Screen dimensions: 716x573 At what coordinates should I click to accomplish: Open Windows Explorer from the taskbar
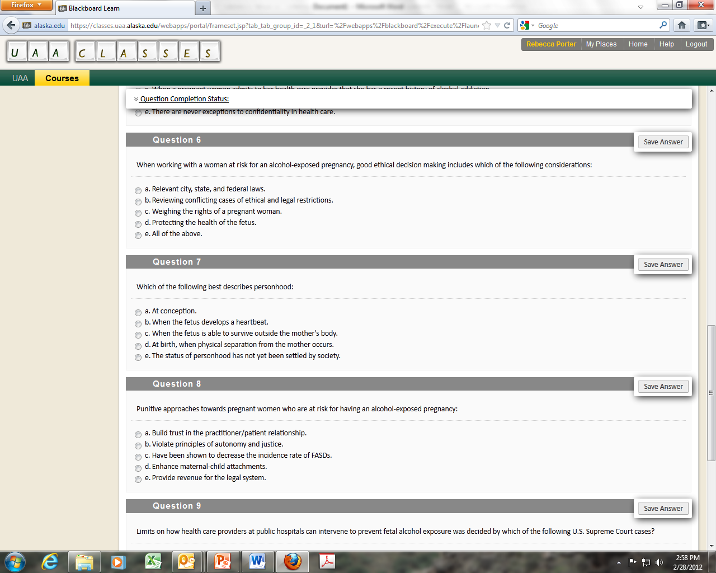84,561
